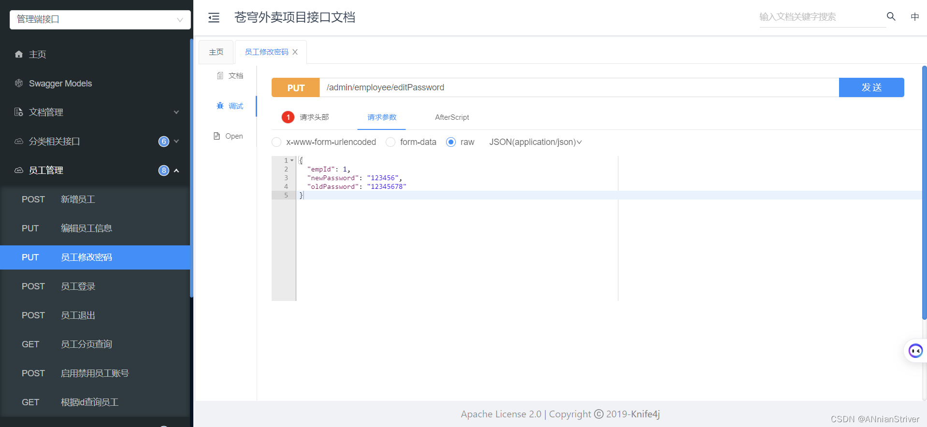Click the 发送 send button

click(x=871, y=87)
